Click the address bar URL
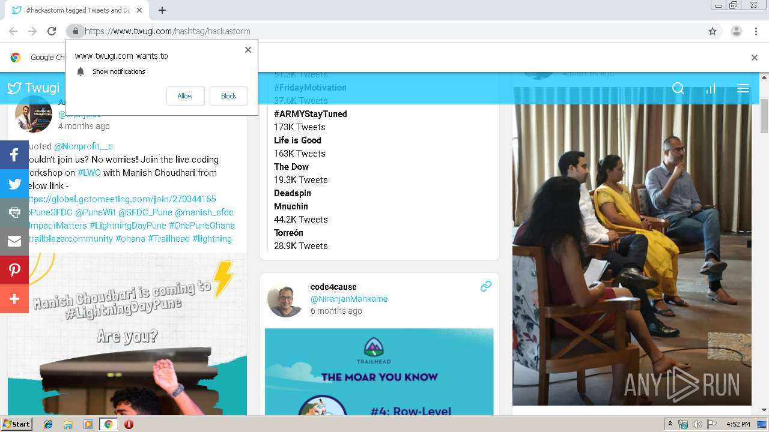The width and height of the screenshot is (769, 432). (x=168, y=31)
